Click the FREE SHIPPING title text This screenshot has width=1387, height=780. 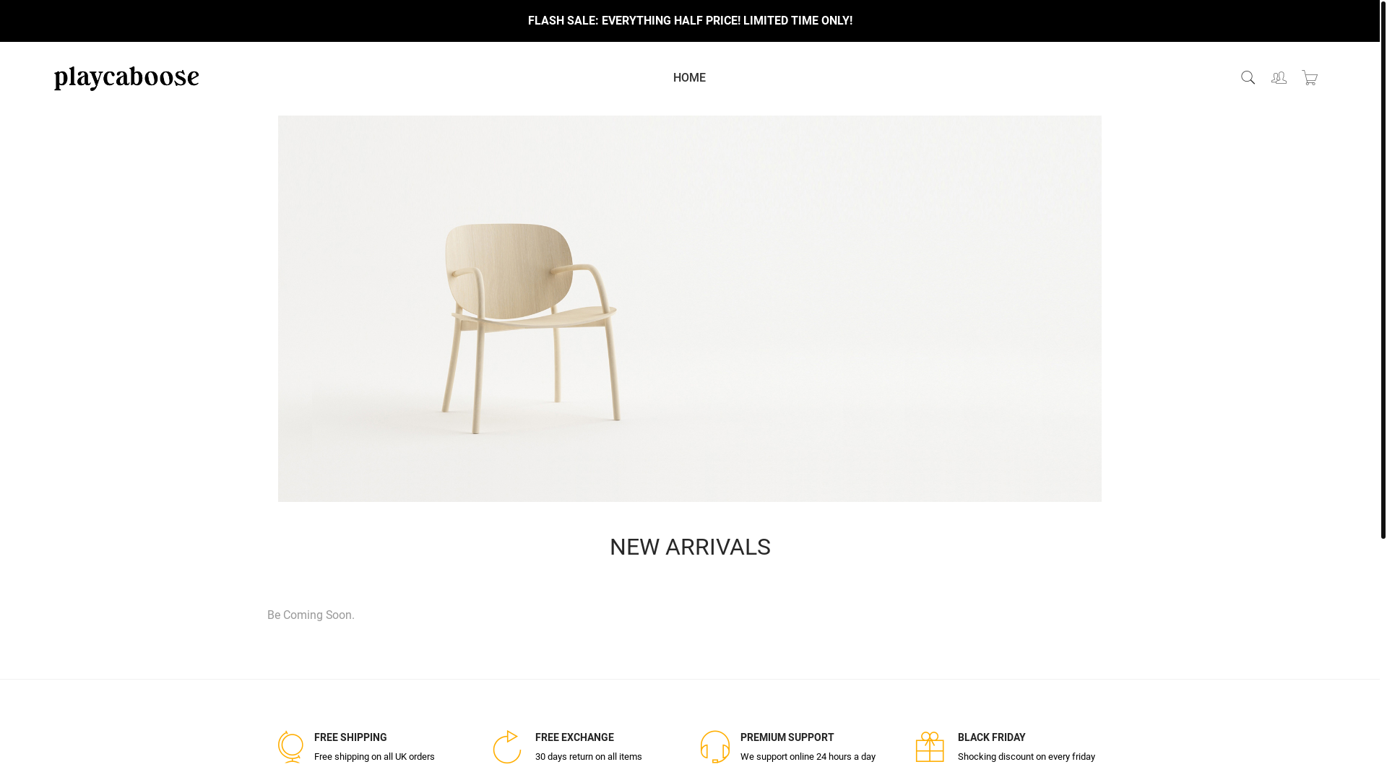click(x=350, y=737)
